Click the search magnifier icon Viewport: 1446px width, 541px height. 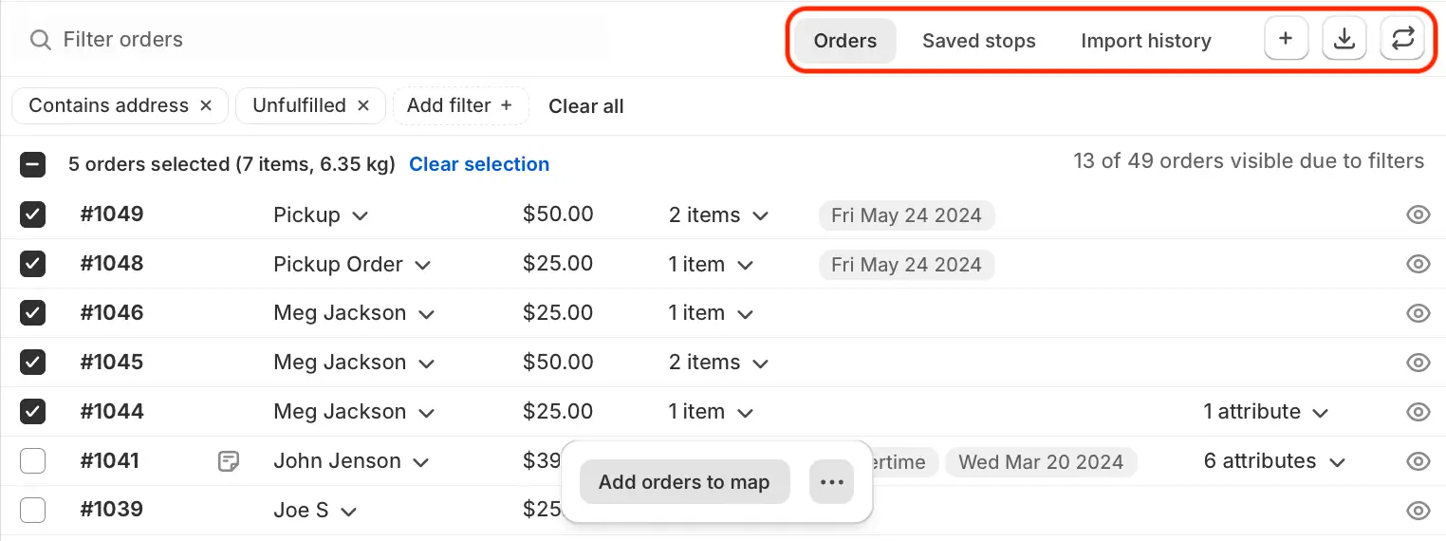click(40, 40)
